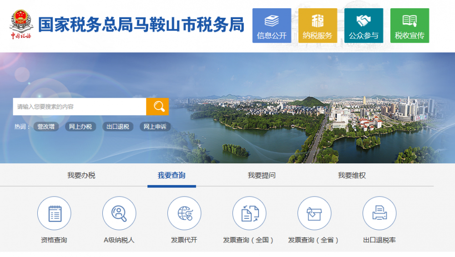
Task: Click the 网上申诉 hot keyword
Action: 155,127
